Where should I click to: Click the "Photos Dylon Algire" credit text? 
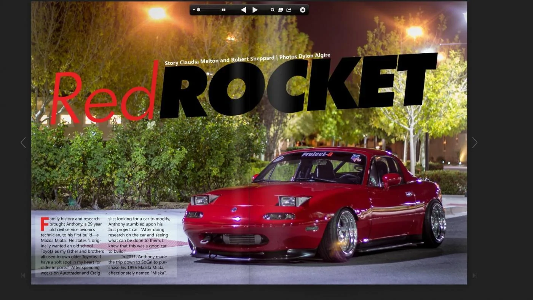(305, 56)
